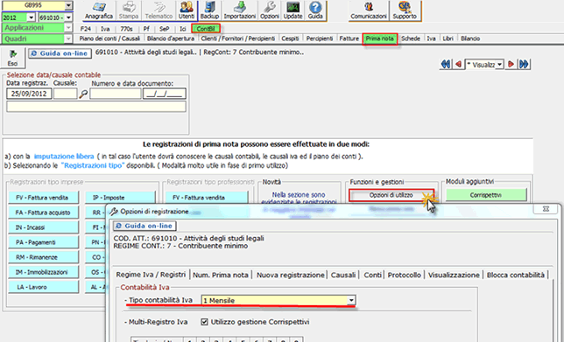Launch the Backup tool icon
This screenshot has width=564, height=342.
point(209,10)
